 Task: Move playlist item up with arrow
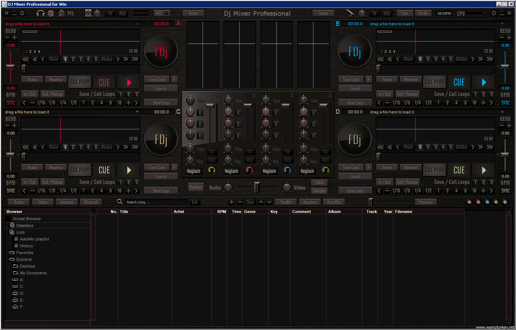pyautogui.click(x=261, y=202)
